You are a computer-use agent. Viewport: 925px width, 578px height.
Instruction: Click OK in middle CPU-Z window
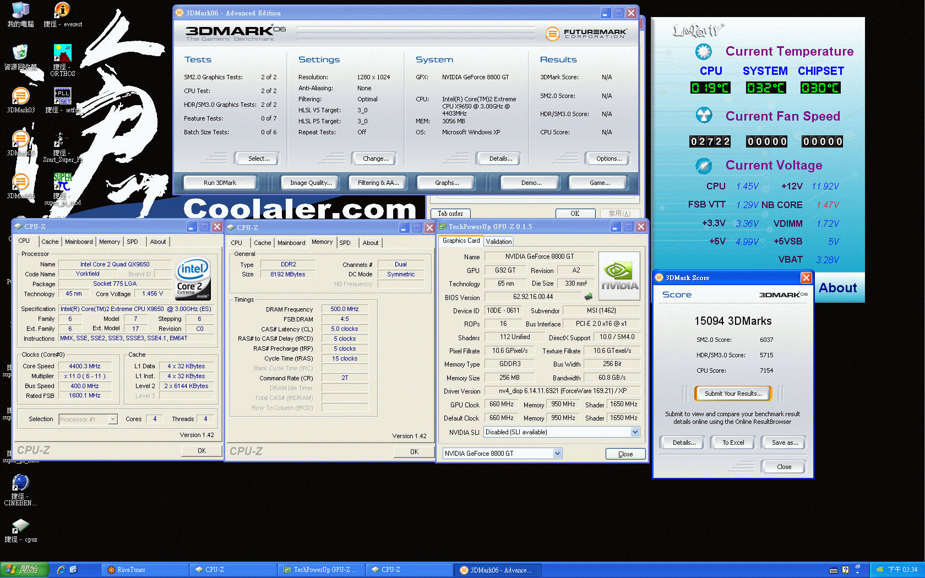point(414,452)
